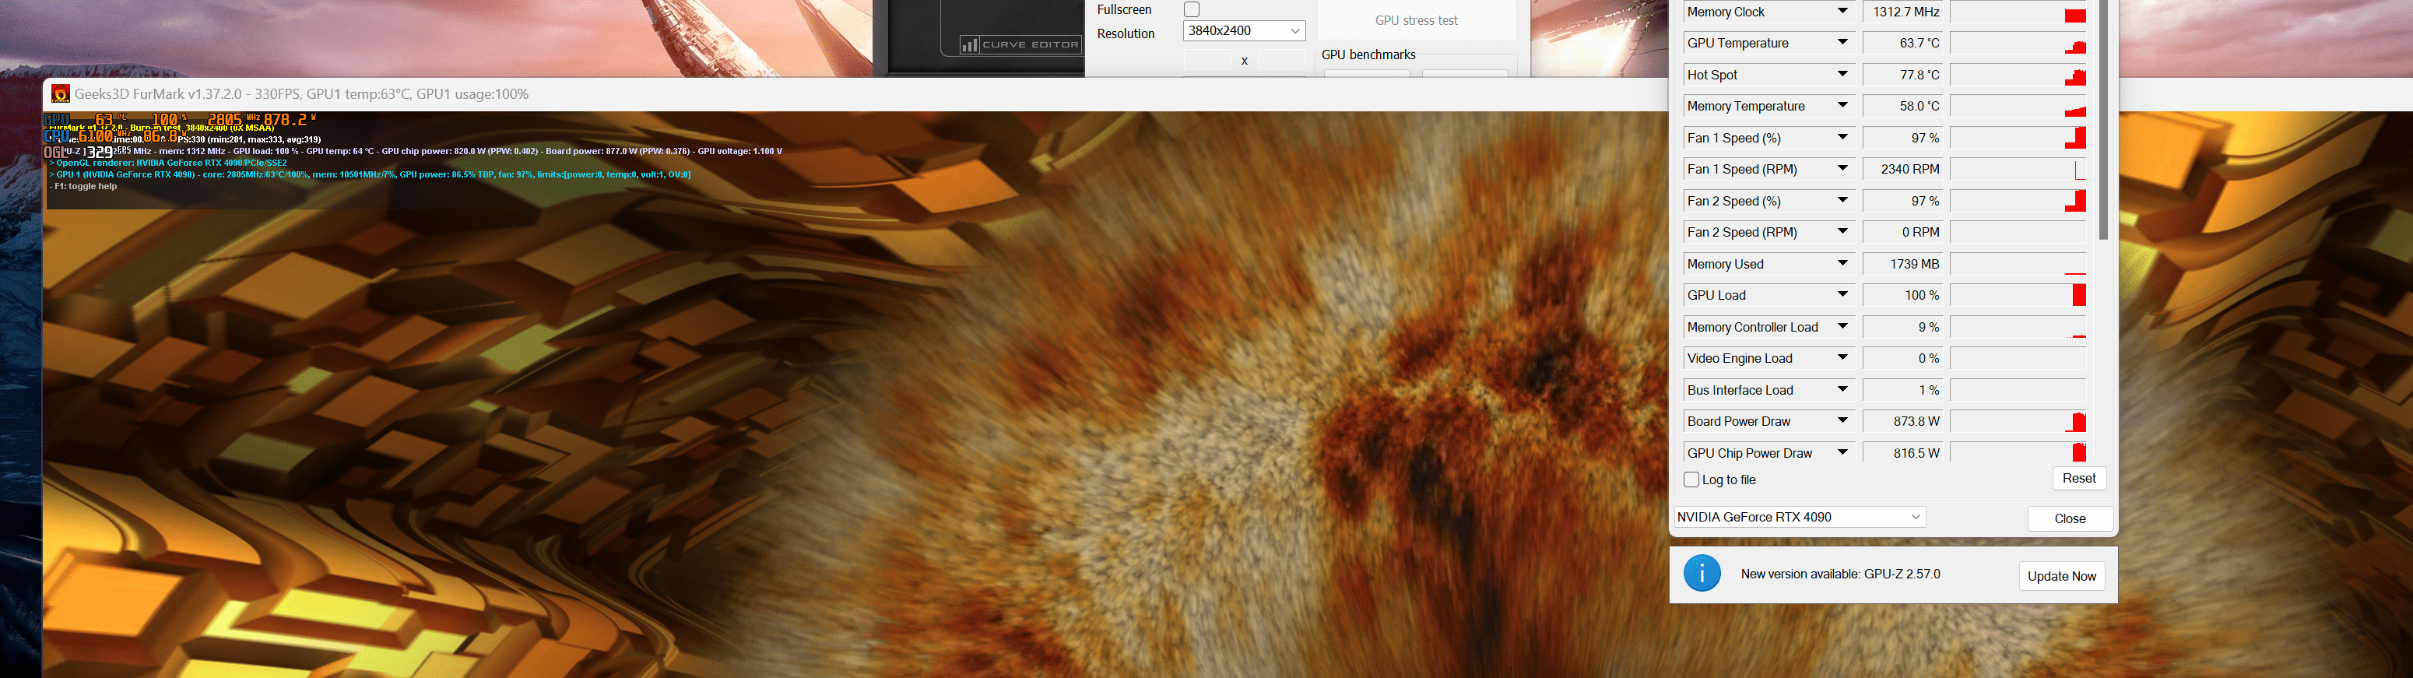Click the 2340 RPM fan value
2413x678 pixels.
[x=1902, y=170]
